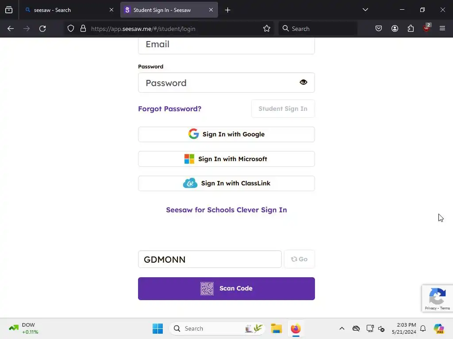Open the uBlock Origin extension icon
Image resolution: width=453 pixels, height=339 pixels.
[x=426, y=28]
